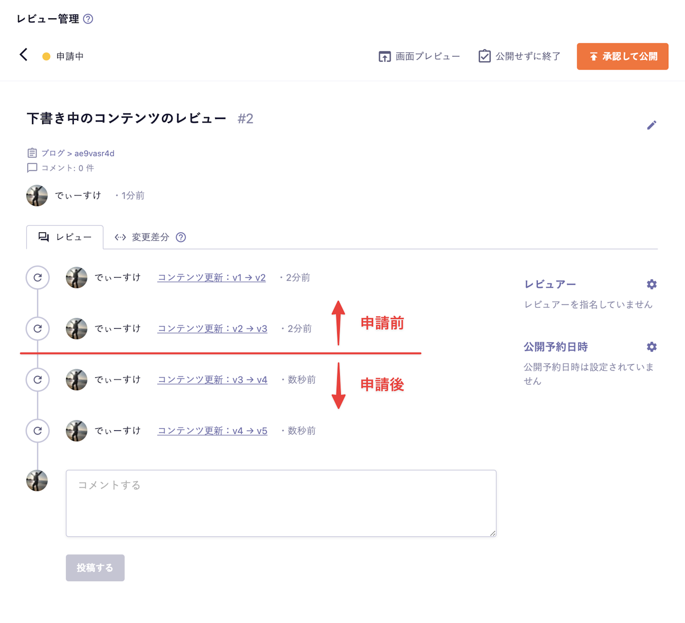Image resolution: width=685 pixels, height=623 pixels.
Task: Click the refresh icon beside the v4 → v5 entry
Action: (x=37, y=431)
